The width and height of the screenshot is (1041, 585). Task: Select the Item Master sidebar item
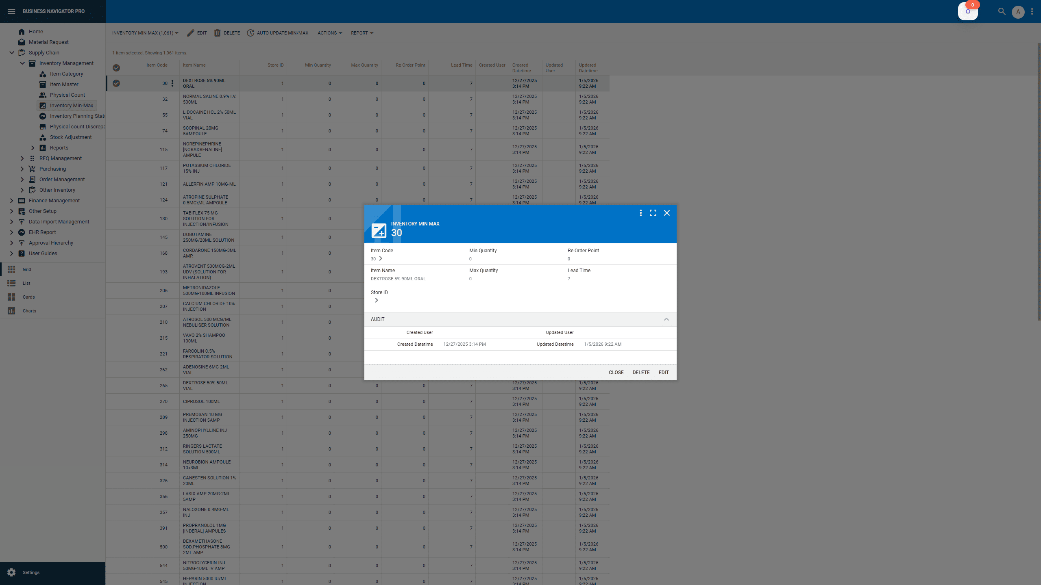click(x=64, y=84)
